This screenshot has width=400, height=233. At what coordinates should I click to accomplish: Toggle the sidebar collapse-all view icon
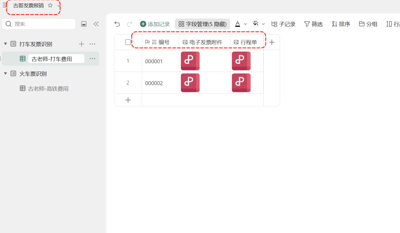click(84, 24)
